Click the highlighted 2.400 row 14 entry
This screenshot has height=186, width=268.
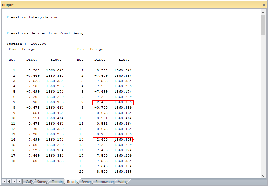click(113, 140)
